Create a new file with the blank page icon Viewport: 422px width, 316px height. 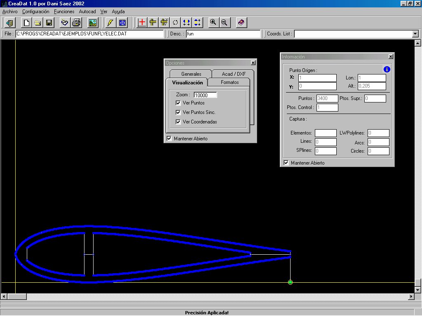[x=26, y=23]
